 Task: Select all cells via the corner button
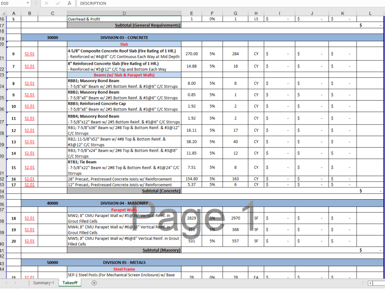3,13
